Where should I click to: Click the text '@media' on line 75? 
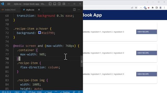click(19, 46)
